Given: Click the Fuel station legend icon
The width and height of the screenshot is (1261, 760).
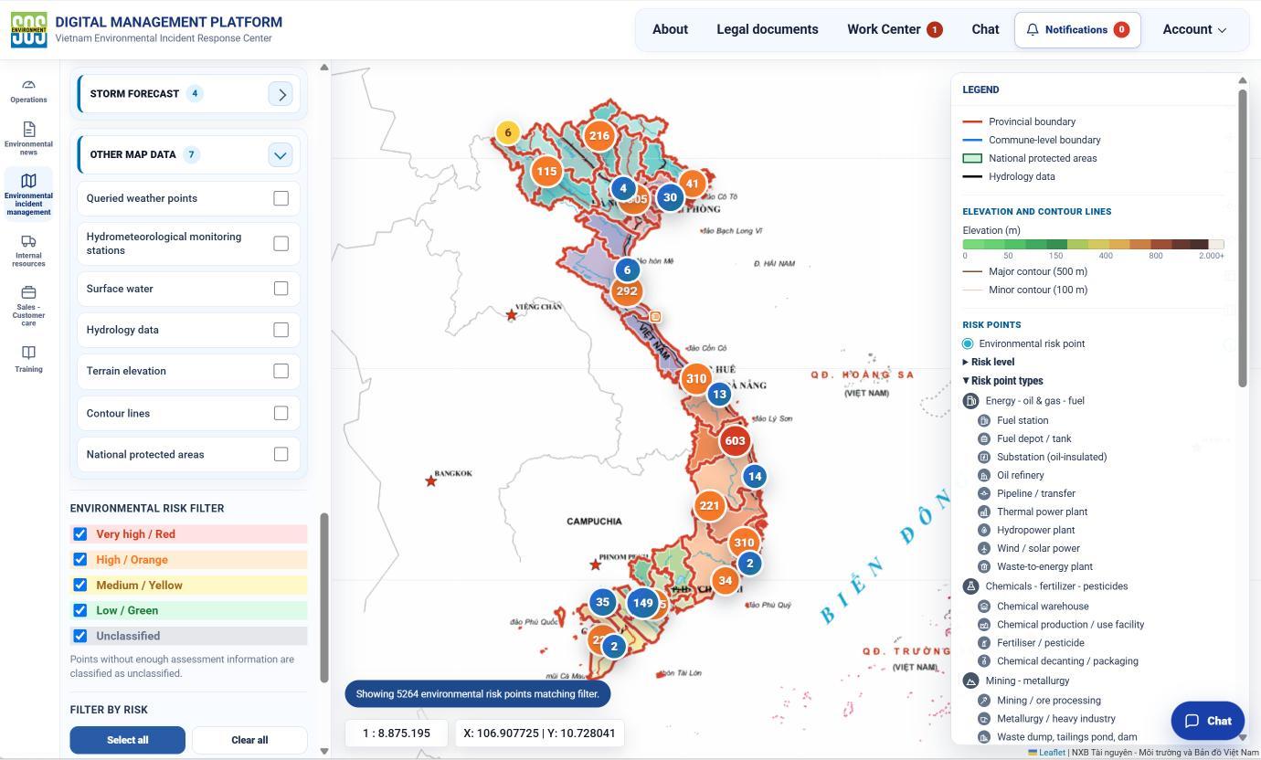Looking at the screenshot, I should (984, 420).
